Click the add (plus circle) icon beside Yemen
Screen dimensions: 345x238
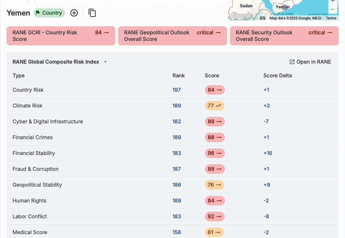point(74,13)
